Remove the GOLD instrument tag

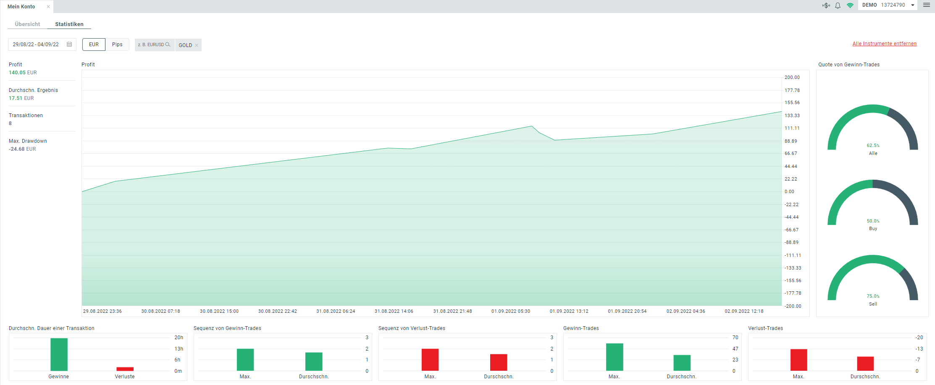click(197, 45)
